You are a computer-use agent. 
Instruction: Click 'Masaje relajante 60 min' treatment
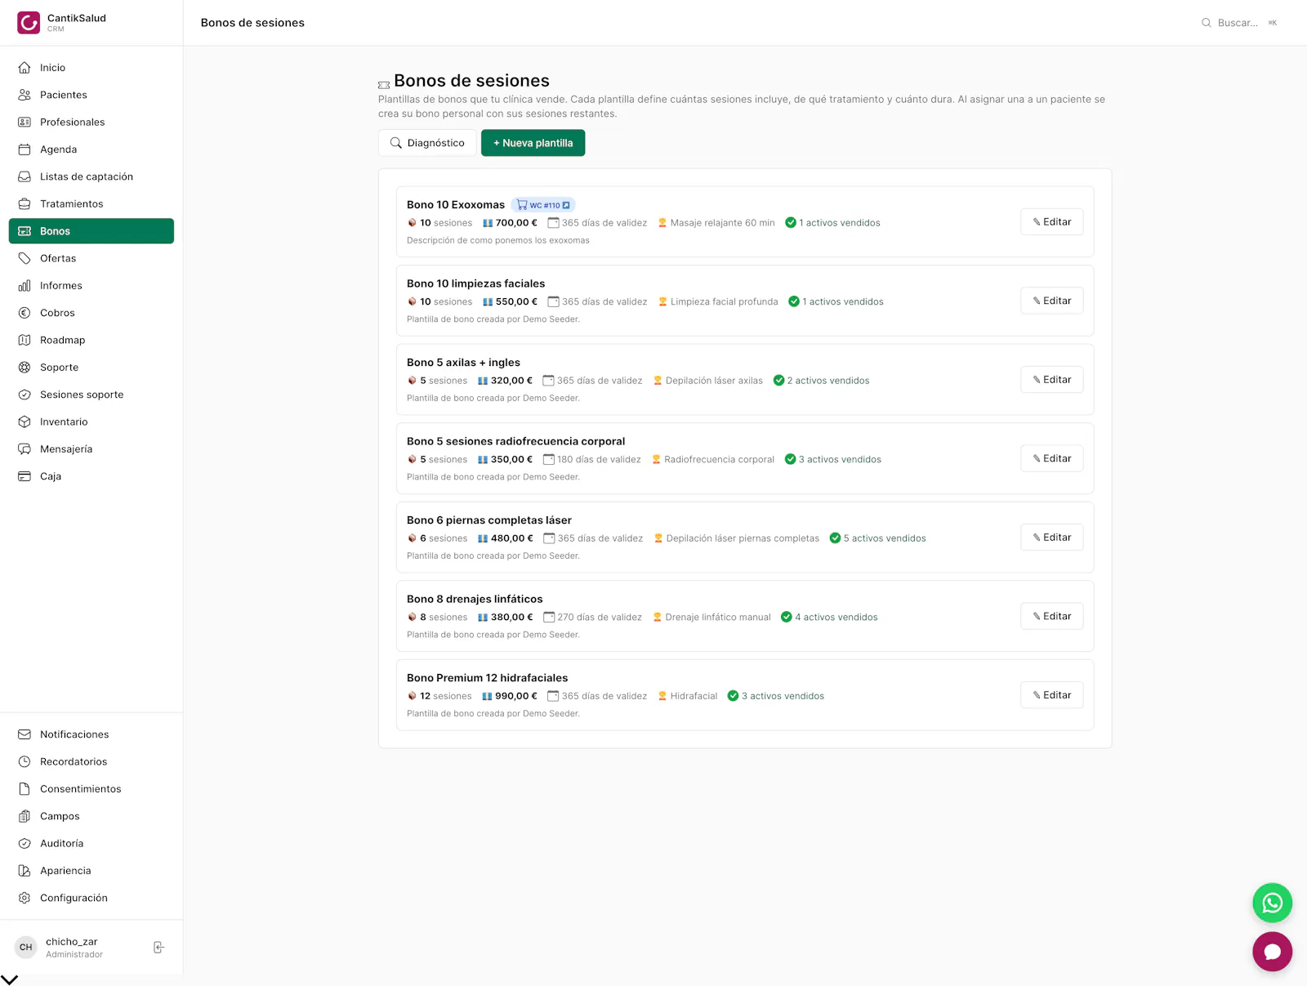click(722, 223)
